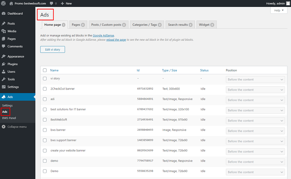Click the Collapse menu arrow icon
The image size is (291, 179).
(x=4, y=127)
